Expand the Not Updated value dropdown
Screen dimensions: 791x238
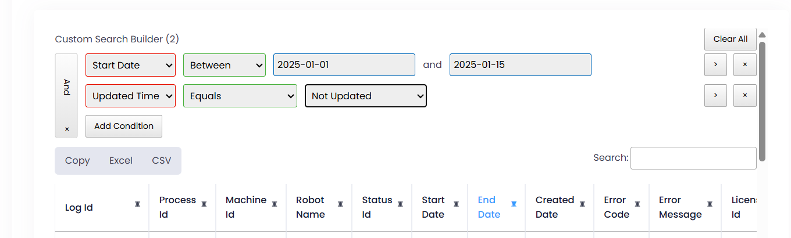(x=365, y=96)
